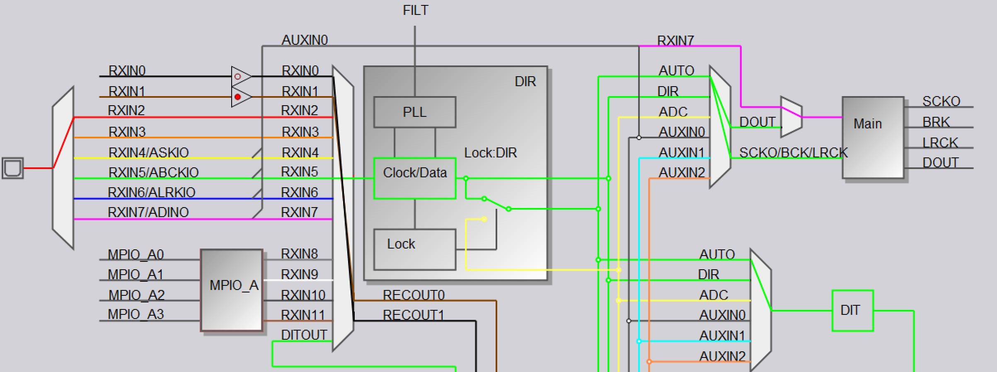
Task: Click the AUXIN2 input on the Main multiplexer
Action: tap(682, 172)
